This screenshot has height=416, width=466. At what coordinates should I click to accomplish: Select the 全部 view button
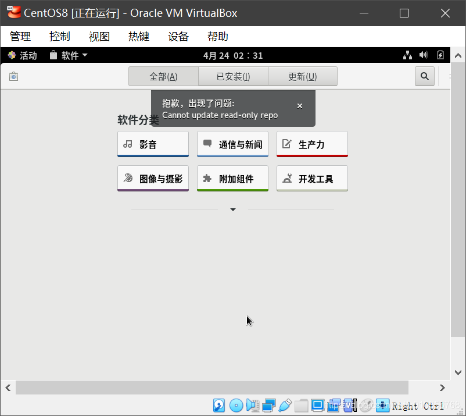click(163, 76)
